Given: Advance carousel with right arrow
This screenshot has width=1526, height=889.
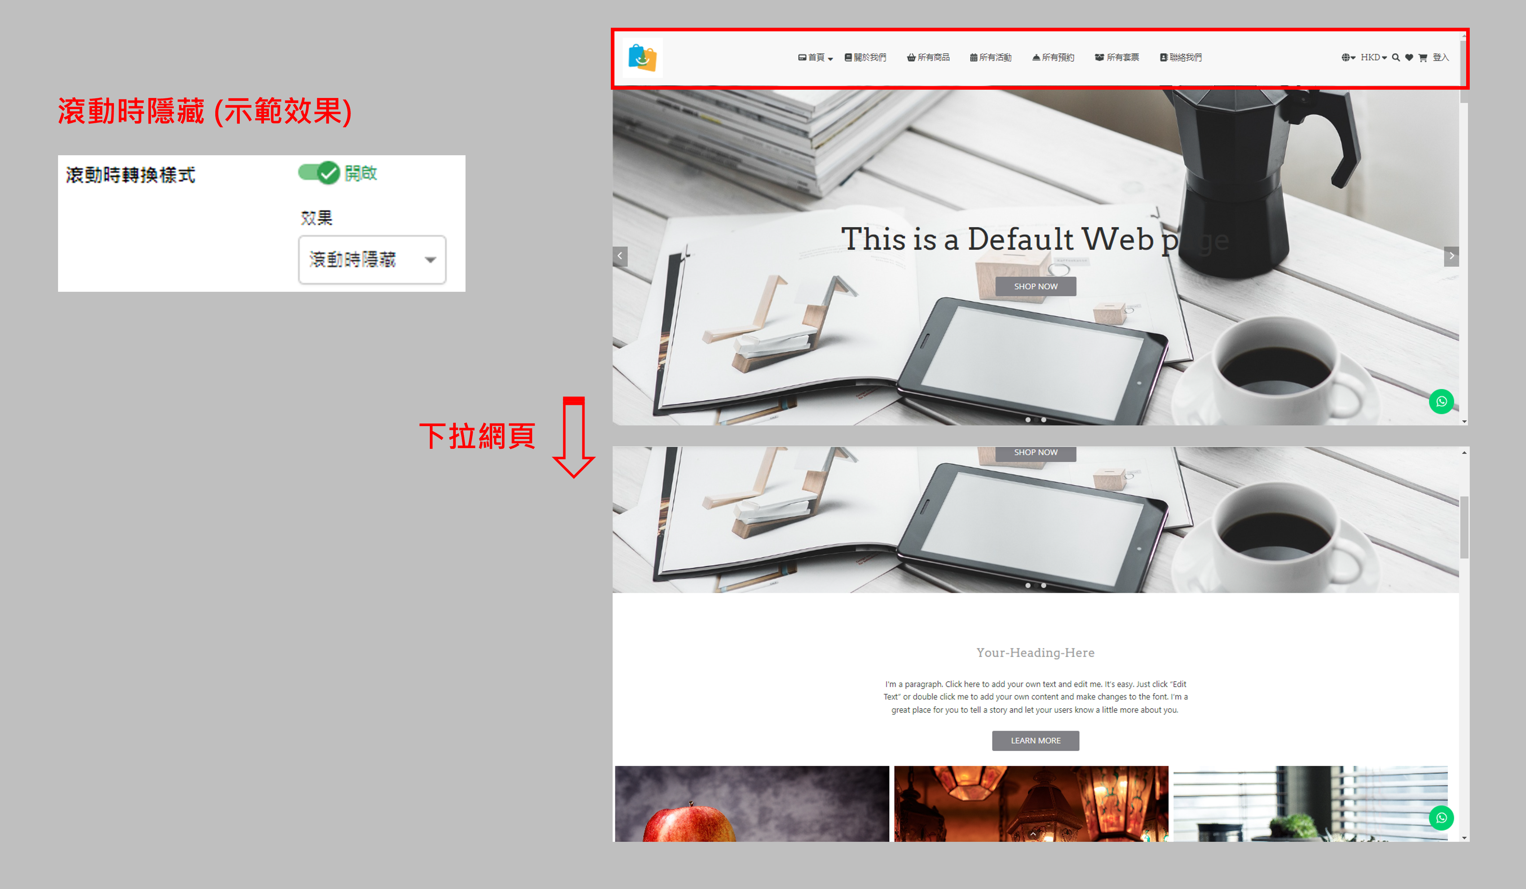Looking at the screenshot, I should (x=1451, y=256).
